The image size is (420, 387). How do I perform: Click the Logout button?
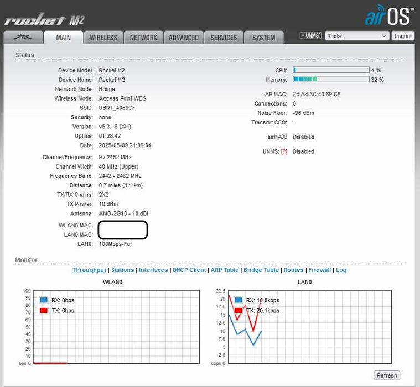coord(403,36)
